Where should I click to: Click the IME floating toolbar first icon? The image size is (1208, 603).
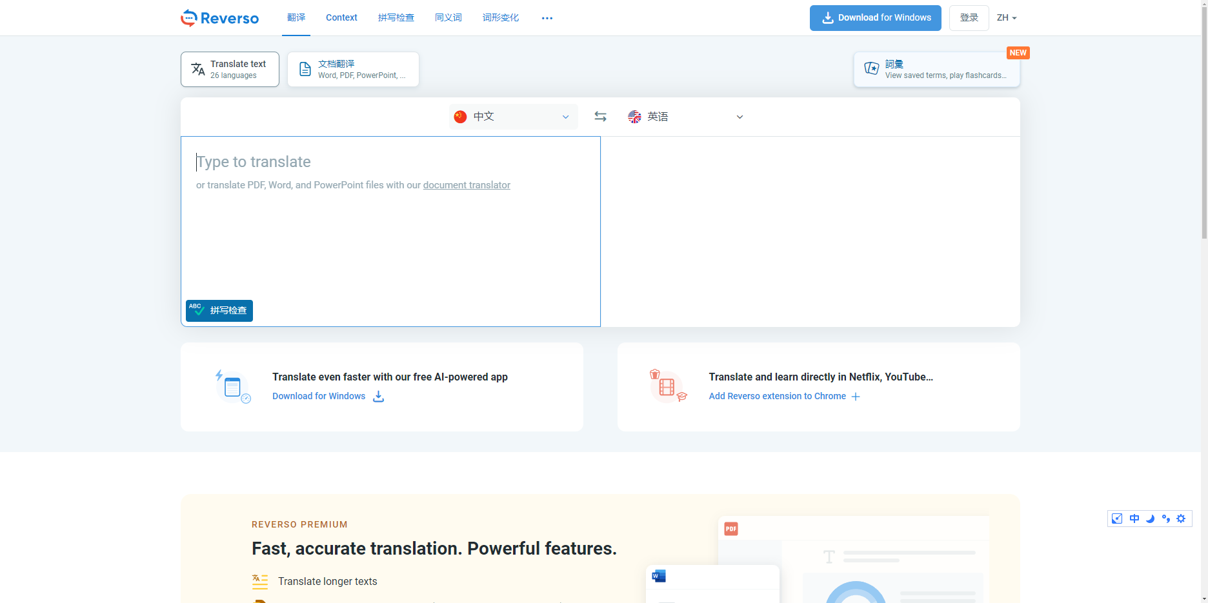click(1117, 519)
